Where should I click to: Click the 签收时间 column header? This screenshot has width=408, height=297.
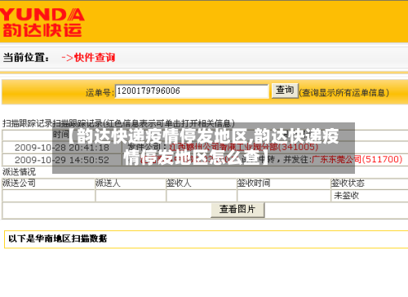254,183
